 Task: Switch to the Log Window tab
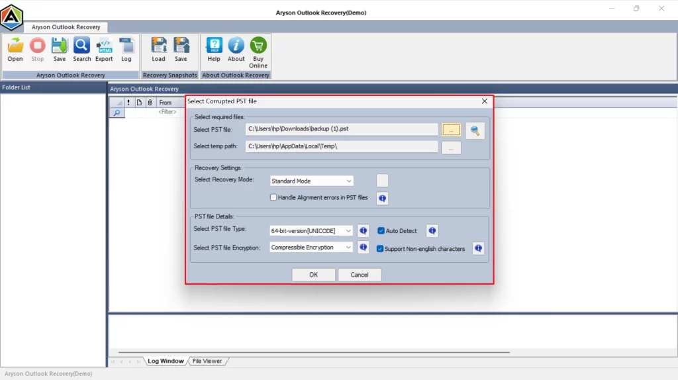(166, 361)
